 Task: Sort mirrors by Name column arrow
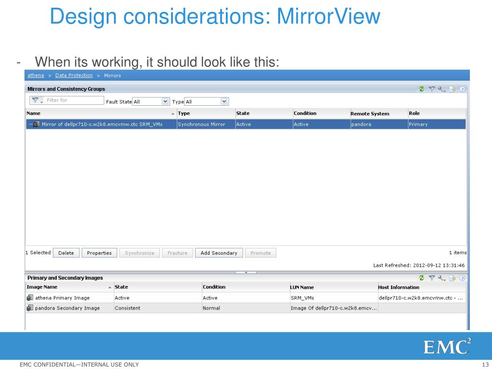(x=173, y=113)
